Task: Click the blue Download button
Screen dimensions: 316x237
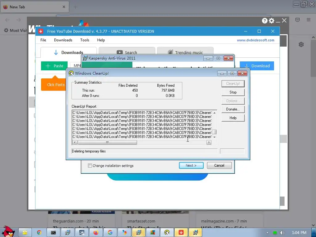Action: 257,66
